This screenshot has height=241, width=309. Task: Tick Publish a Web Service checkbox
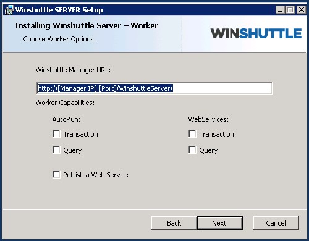click(x=56, y=175)
